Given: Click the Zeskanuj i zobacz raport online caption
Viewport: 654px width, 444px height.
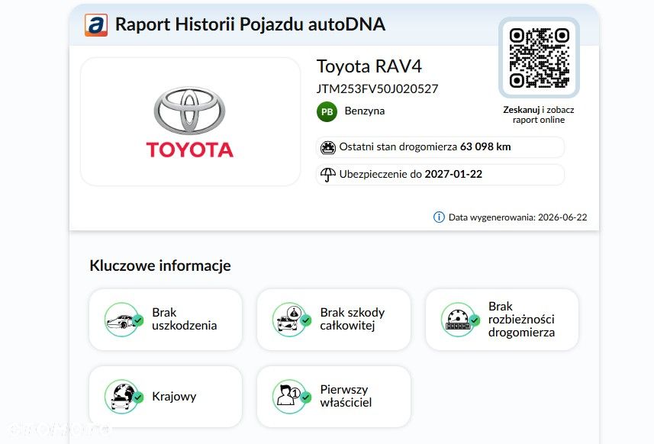Looking at the screenshot, I should click(539, 114).
